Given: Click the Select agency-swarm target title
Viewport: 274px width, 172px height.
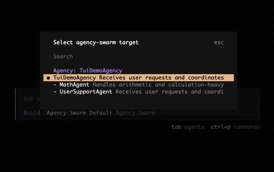Looking at the screenshot, I should [96, 42].
